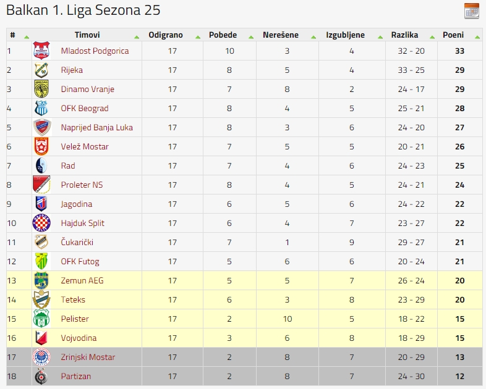Viewport: 486px width, 389px height.
Task: Click the Vojvodina red-white crest
Action: (41, 338)
